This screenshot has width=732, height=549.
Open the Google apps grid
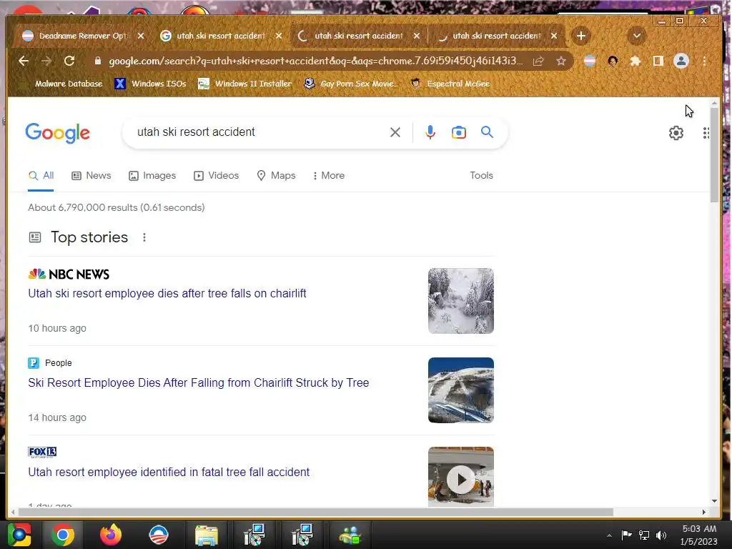(706, 133)
